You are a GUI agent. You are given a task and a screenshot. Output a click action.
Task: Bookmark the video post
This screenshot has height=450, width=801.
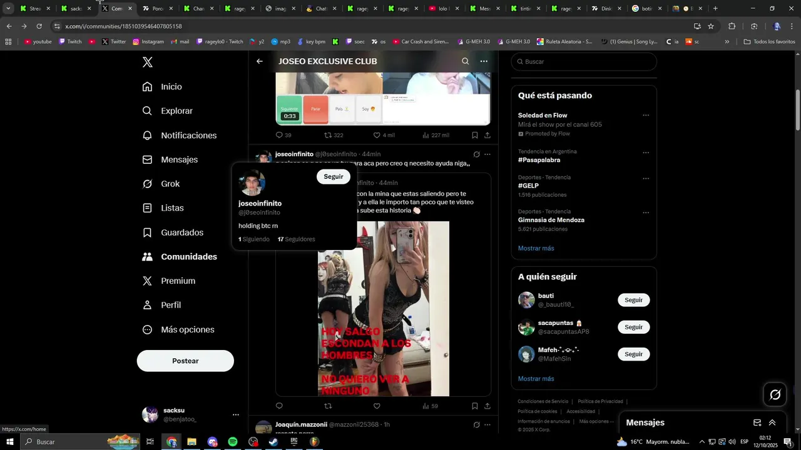tap(475, 135)
